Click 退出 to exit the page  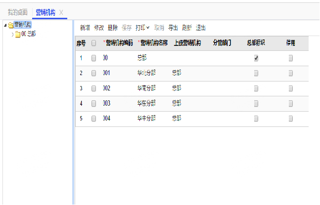(x=201, y=28)
